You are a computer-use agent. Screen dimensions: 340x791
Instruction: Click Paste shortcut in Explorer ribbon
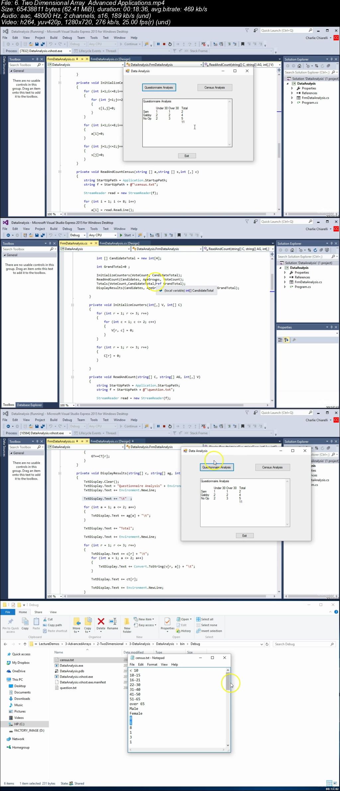coord(55,631)
